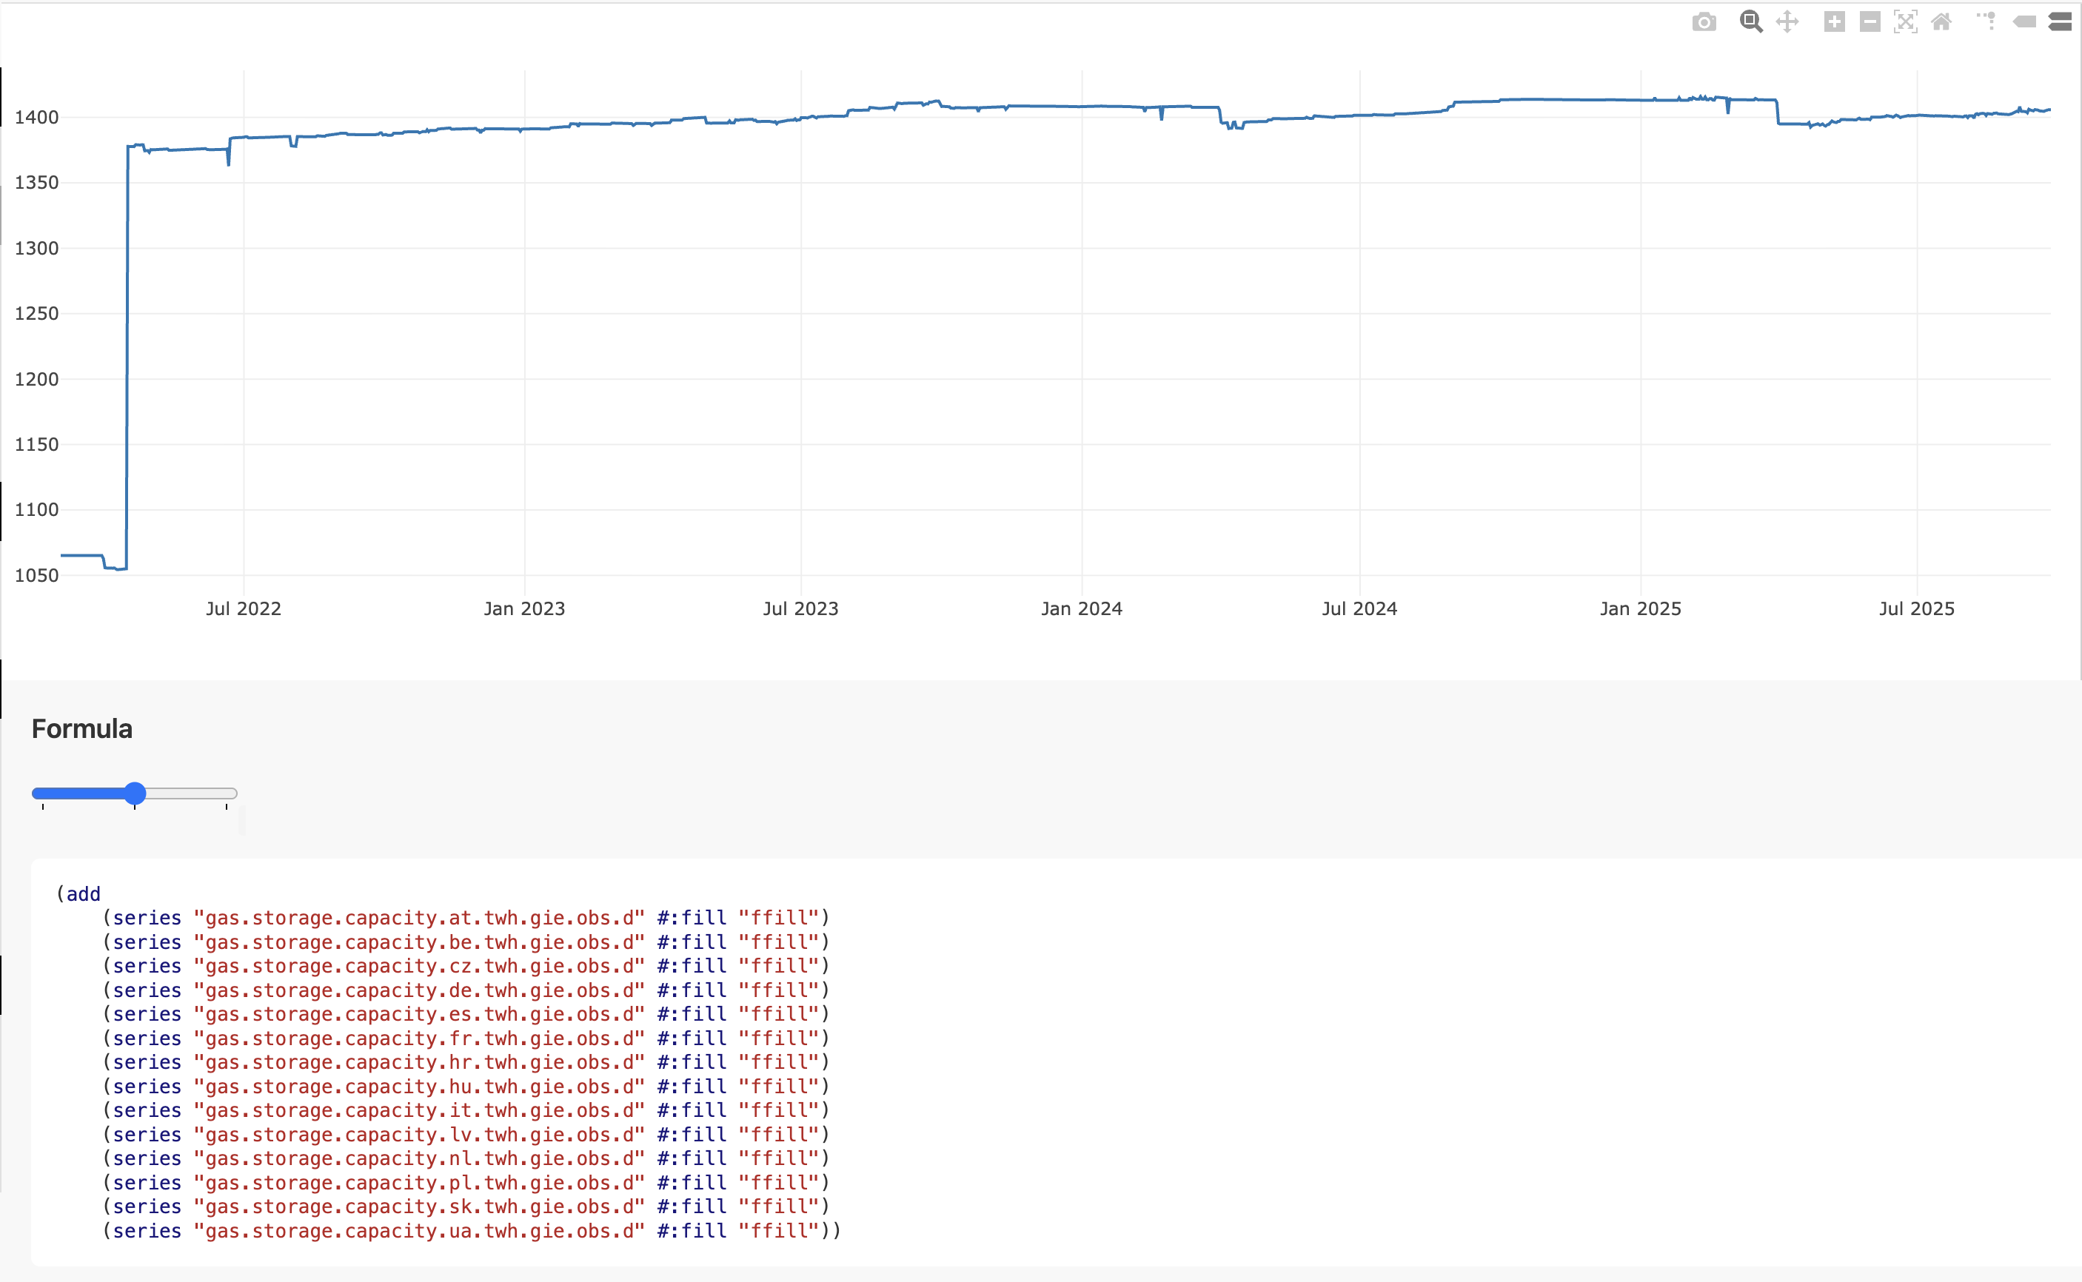Click the Formula section heading
The height and width of the screenshot is (1282, 2082).
81,729
